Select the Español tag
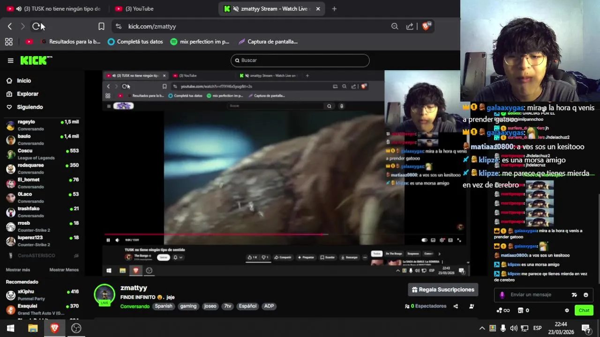 pos(247,306)
